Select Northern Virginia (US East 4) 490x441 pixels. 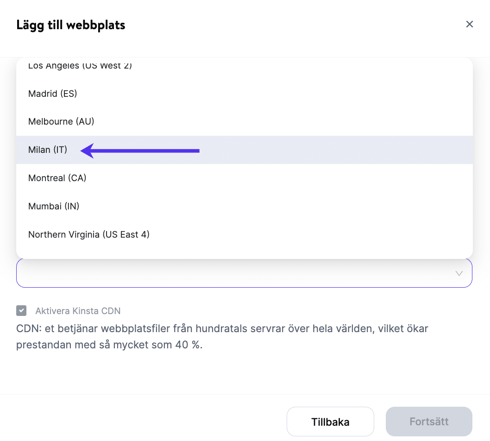(89, 234)
